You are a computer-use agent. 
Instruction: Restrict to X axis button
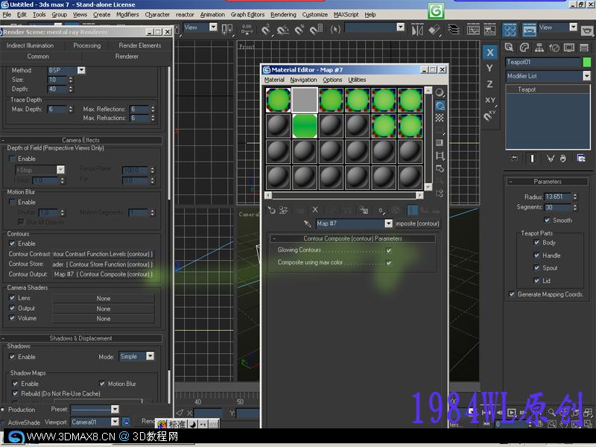click(490, 52)
